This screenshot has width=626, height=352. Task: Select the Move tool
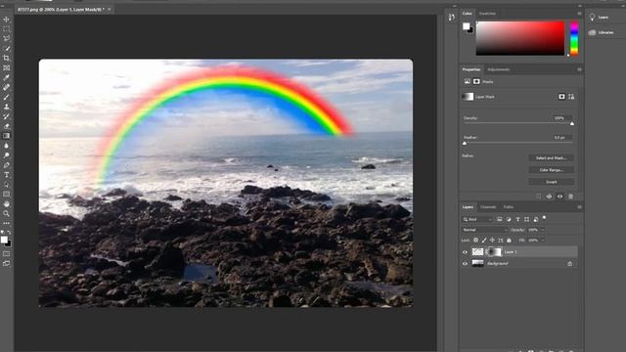click(7, 20)
